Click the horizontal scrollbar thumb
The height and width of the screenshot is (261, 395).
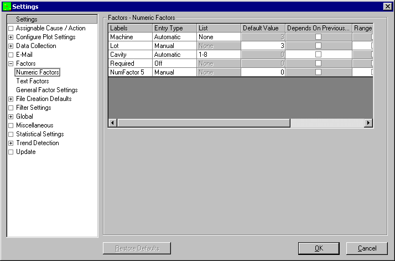click(204, 123)
